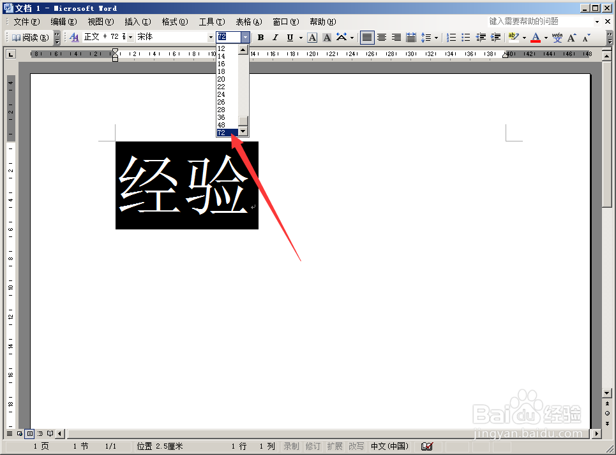Click Select Browse Object circle button
This screenshot has width=616, height=455.
(607, 413)
